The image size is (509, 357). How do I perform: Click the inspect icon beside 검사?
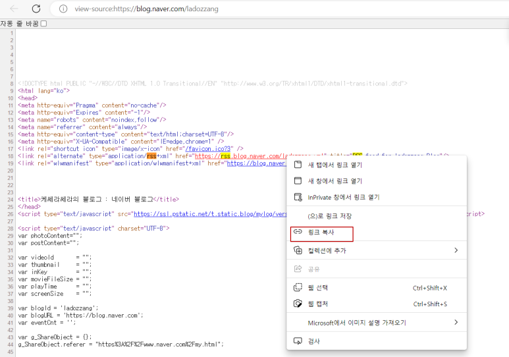298,341
